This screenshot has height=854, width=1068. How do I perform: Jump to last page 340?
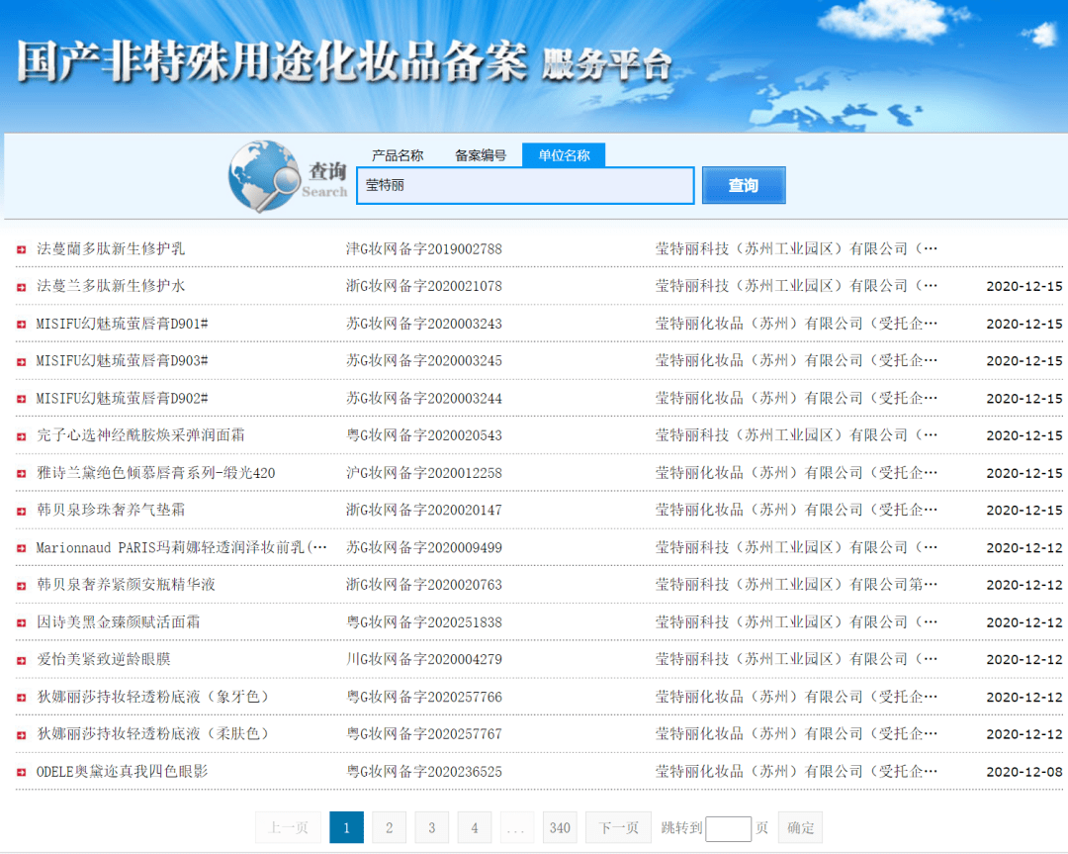coord(560,827)
